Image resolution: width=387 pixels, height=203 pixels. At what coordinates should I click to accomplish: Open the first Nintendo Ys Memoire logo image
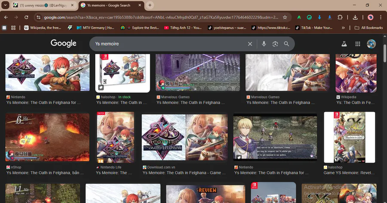click(x=47, y=73)
